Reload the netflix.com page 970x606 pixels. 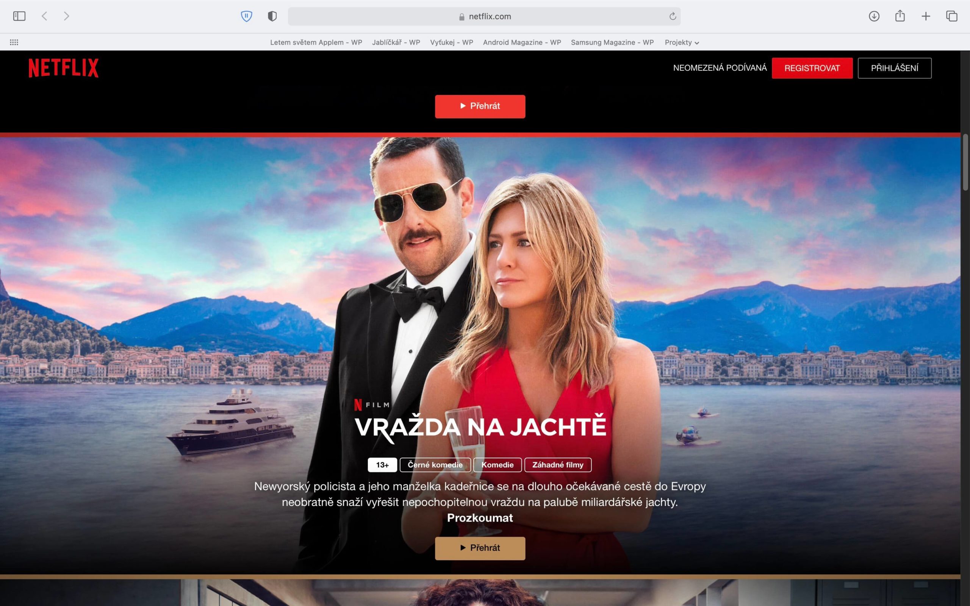(673, 16)
